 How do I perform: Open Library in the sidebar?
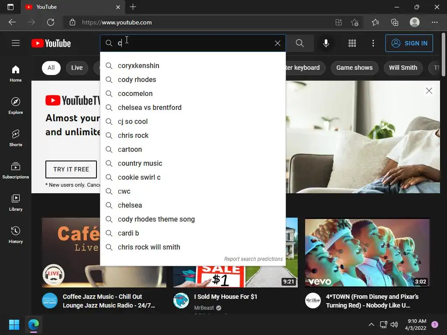click(x=16, y=203)
